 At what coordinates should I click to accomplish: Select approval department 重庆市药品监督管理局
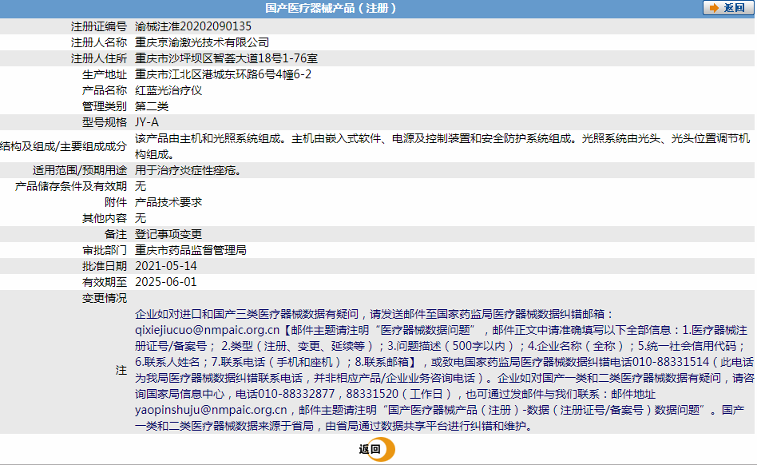[x=191, y=249]
